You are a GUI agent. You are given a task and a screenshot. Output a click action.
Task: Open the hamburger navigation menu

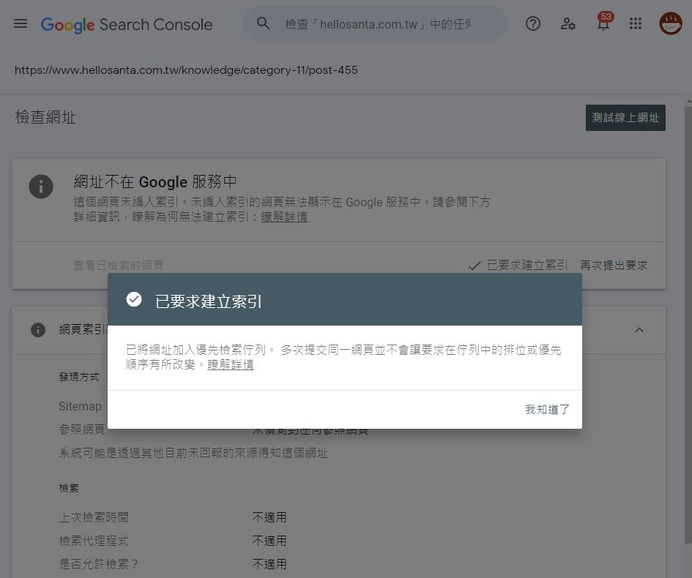[21, 23]
